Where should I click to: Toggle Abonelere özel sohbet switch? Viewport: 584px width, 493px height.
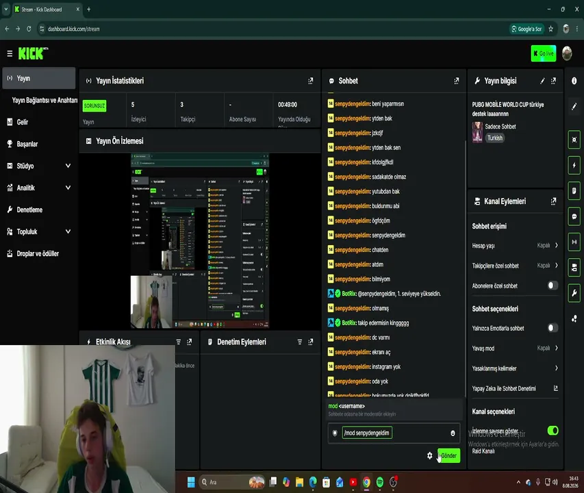[x=553, y=286]
